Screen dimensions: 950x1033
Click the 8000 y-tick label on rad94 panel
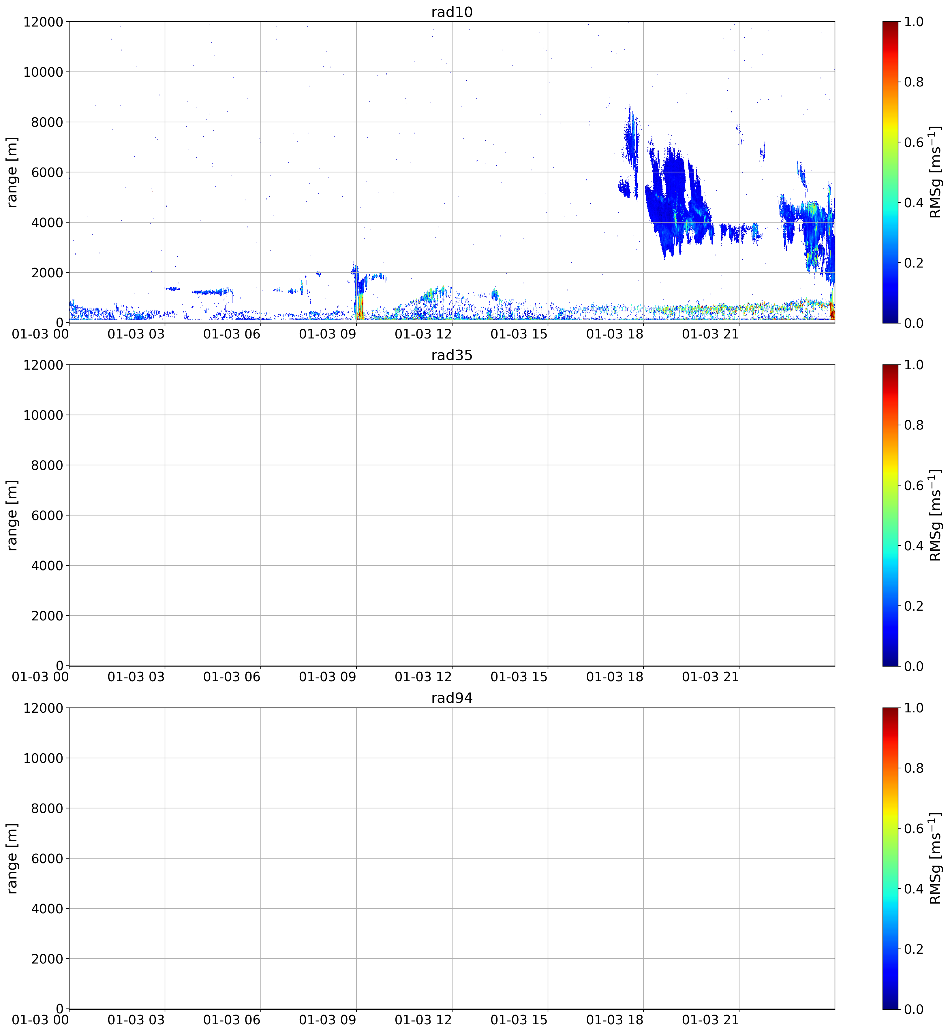coord(47,808)
